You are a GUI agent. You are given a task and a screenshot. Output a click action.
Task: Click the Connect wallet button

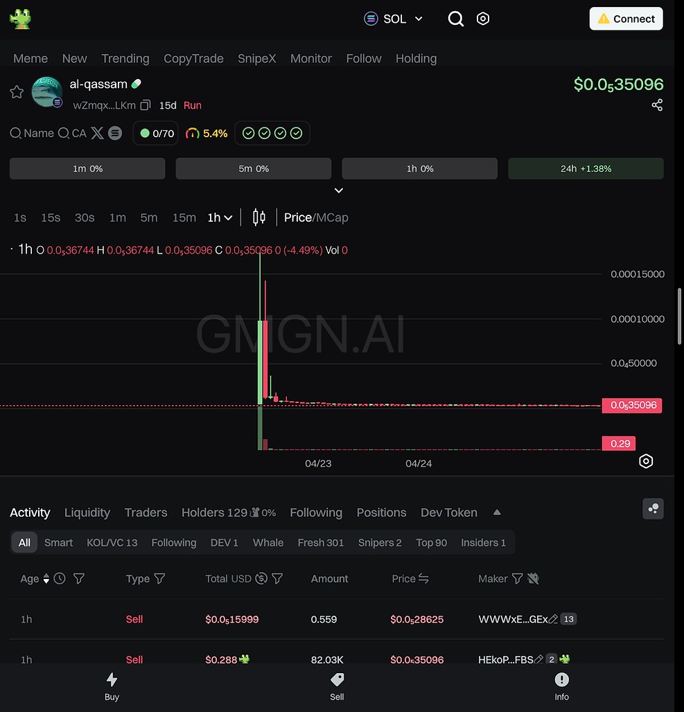[x=626, y=19]
